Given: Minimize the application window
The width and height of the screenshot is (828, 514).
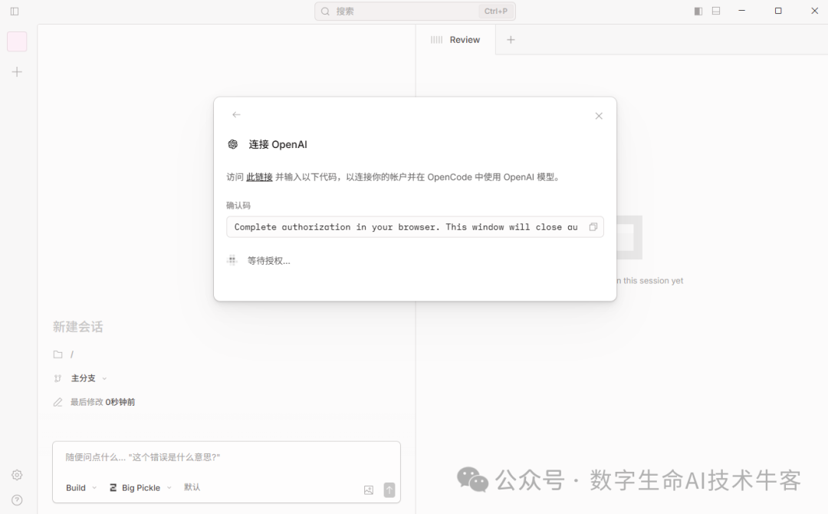Looking at the screenshot, I should 742,11.
